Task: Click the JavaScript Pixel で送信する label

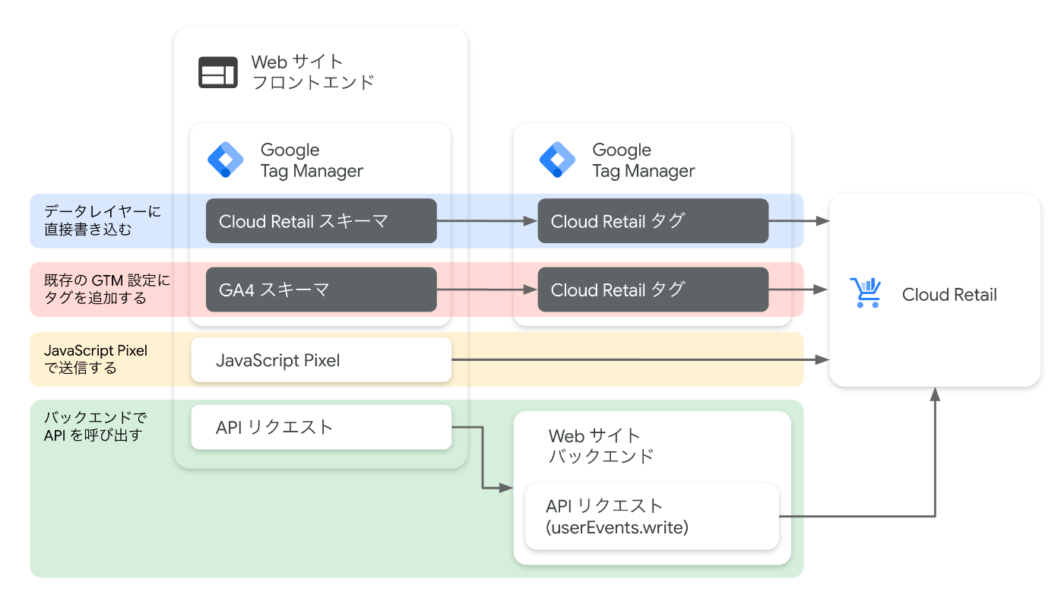Action: click(96, 359)
